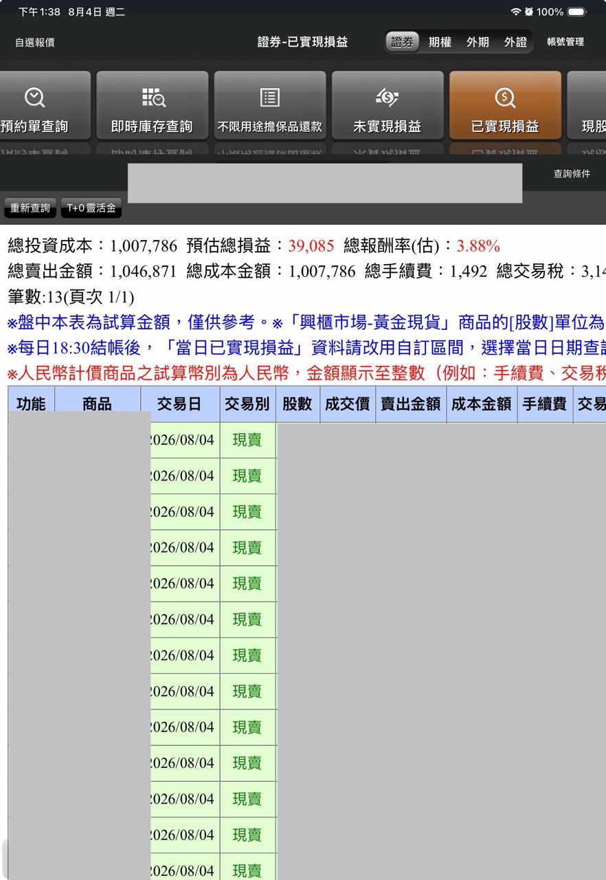Tap the 賣出金額 column header
Viewport: 606px width, 880px height.
tap(411, 404)
